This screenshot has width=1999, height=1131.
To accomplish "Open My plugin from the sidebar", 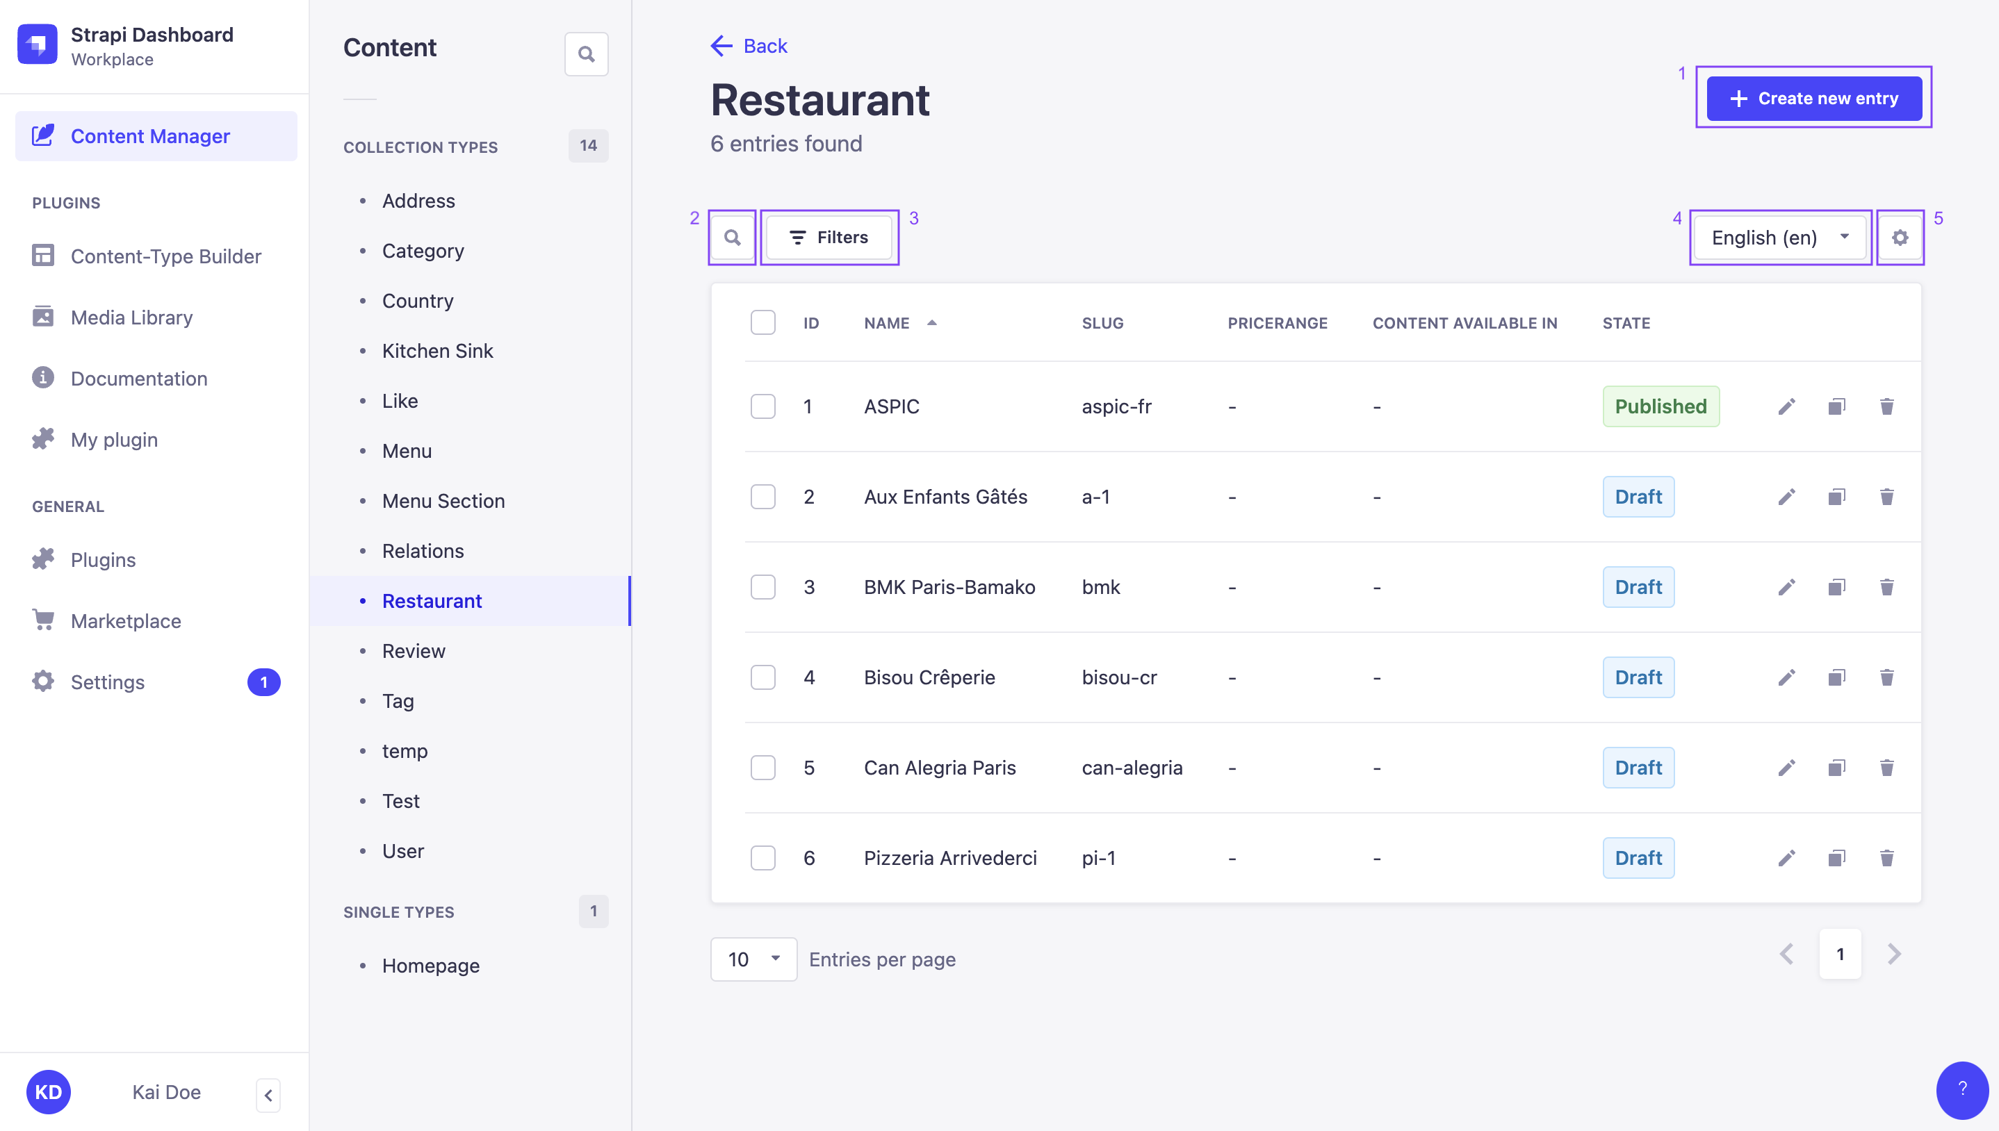I will (x=114, y=439).
